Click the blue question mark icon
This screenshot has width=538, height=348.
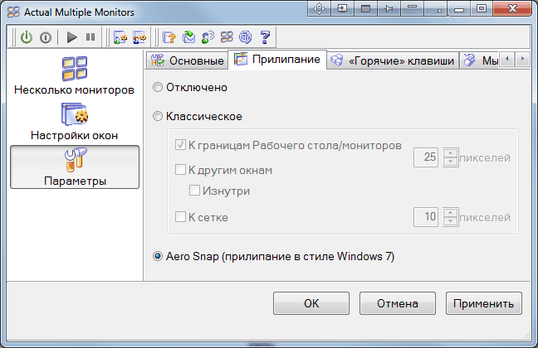[x=265, y=37]
